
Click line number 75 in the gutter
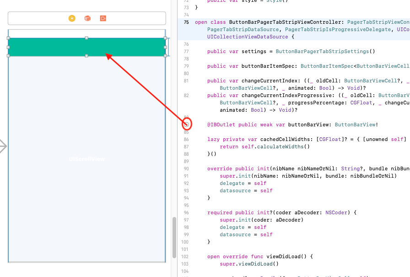186,22
